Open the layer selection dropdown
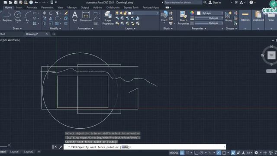 click(x=158, y=13)
